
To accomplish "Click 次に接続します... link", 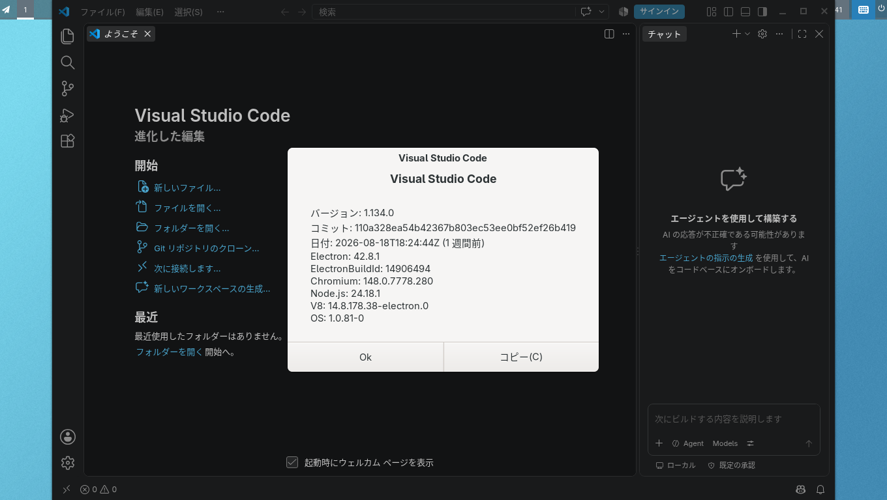I will 187,268.
